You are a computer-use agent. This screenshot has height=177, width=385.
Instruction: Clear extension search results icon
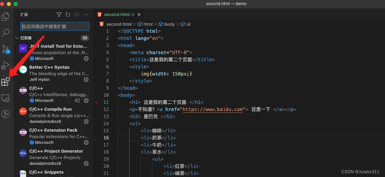pyautogui.click(x=77, y=15)
